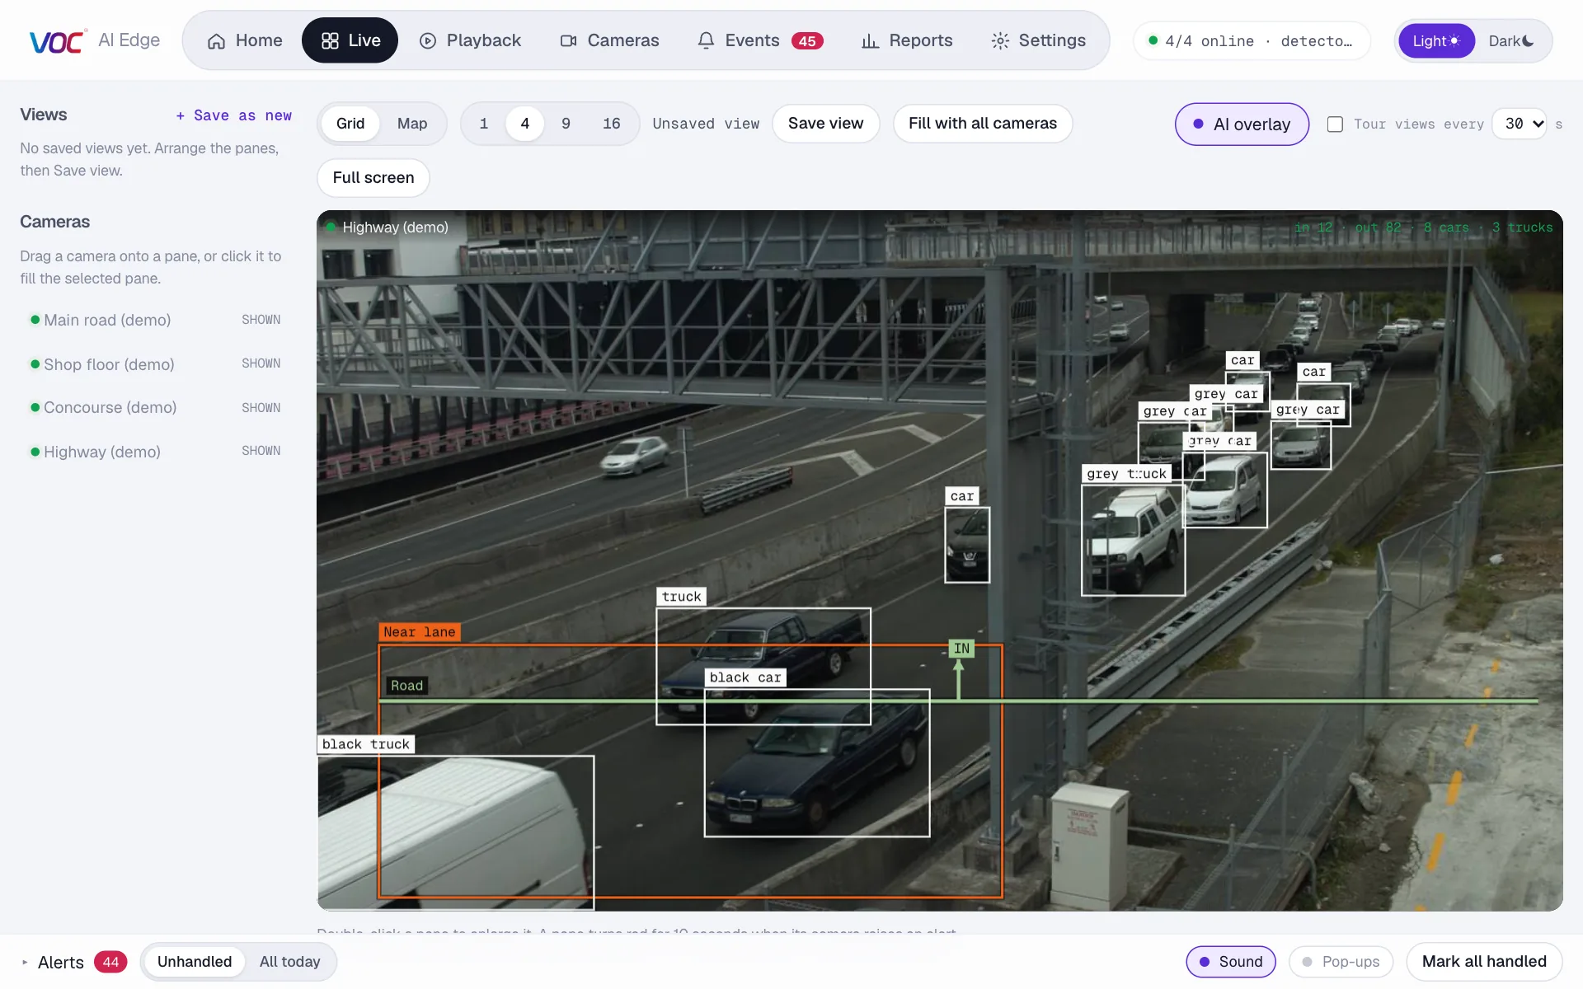Screen dimensions: 1583x989
Task: Open the tour interval 30 dropdown
Action: [x=1520, y=124]
